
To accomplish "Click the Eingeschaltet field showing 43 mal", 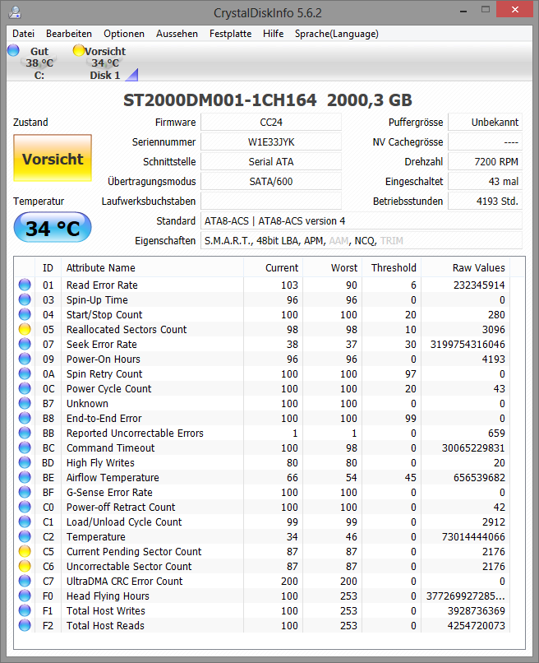I will pyautogui.click(x=485, y=182).
